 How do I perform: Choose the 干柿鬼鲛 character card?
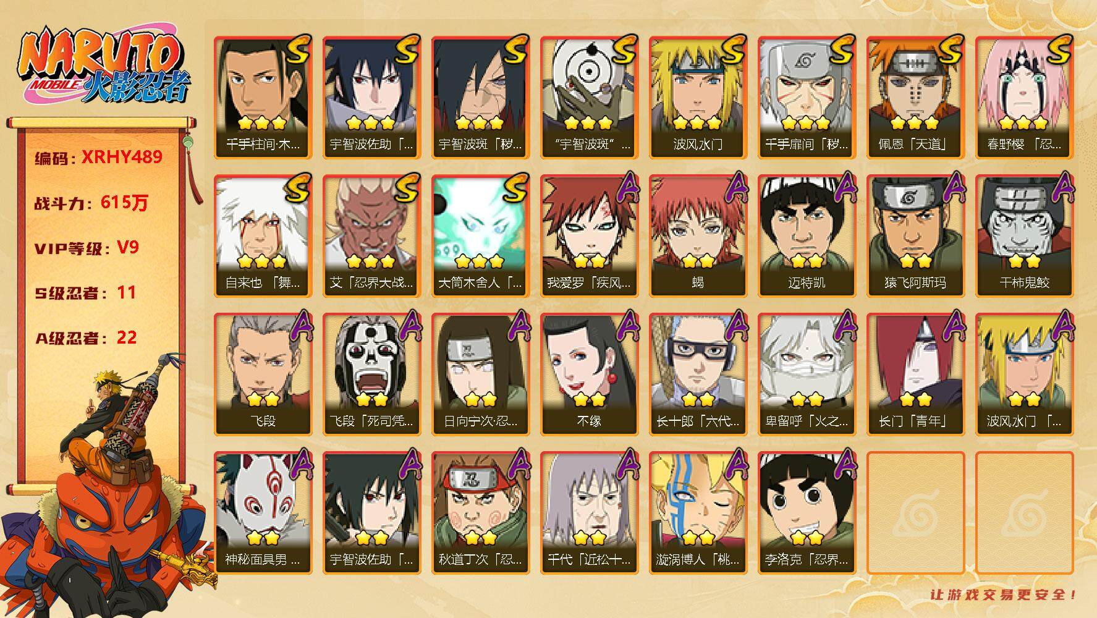pyautogui.click(x=1024, y=235)
